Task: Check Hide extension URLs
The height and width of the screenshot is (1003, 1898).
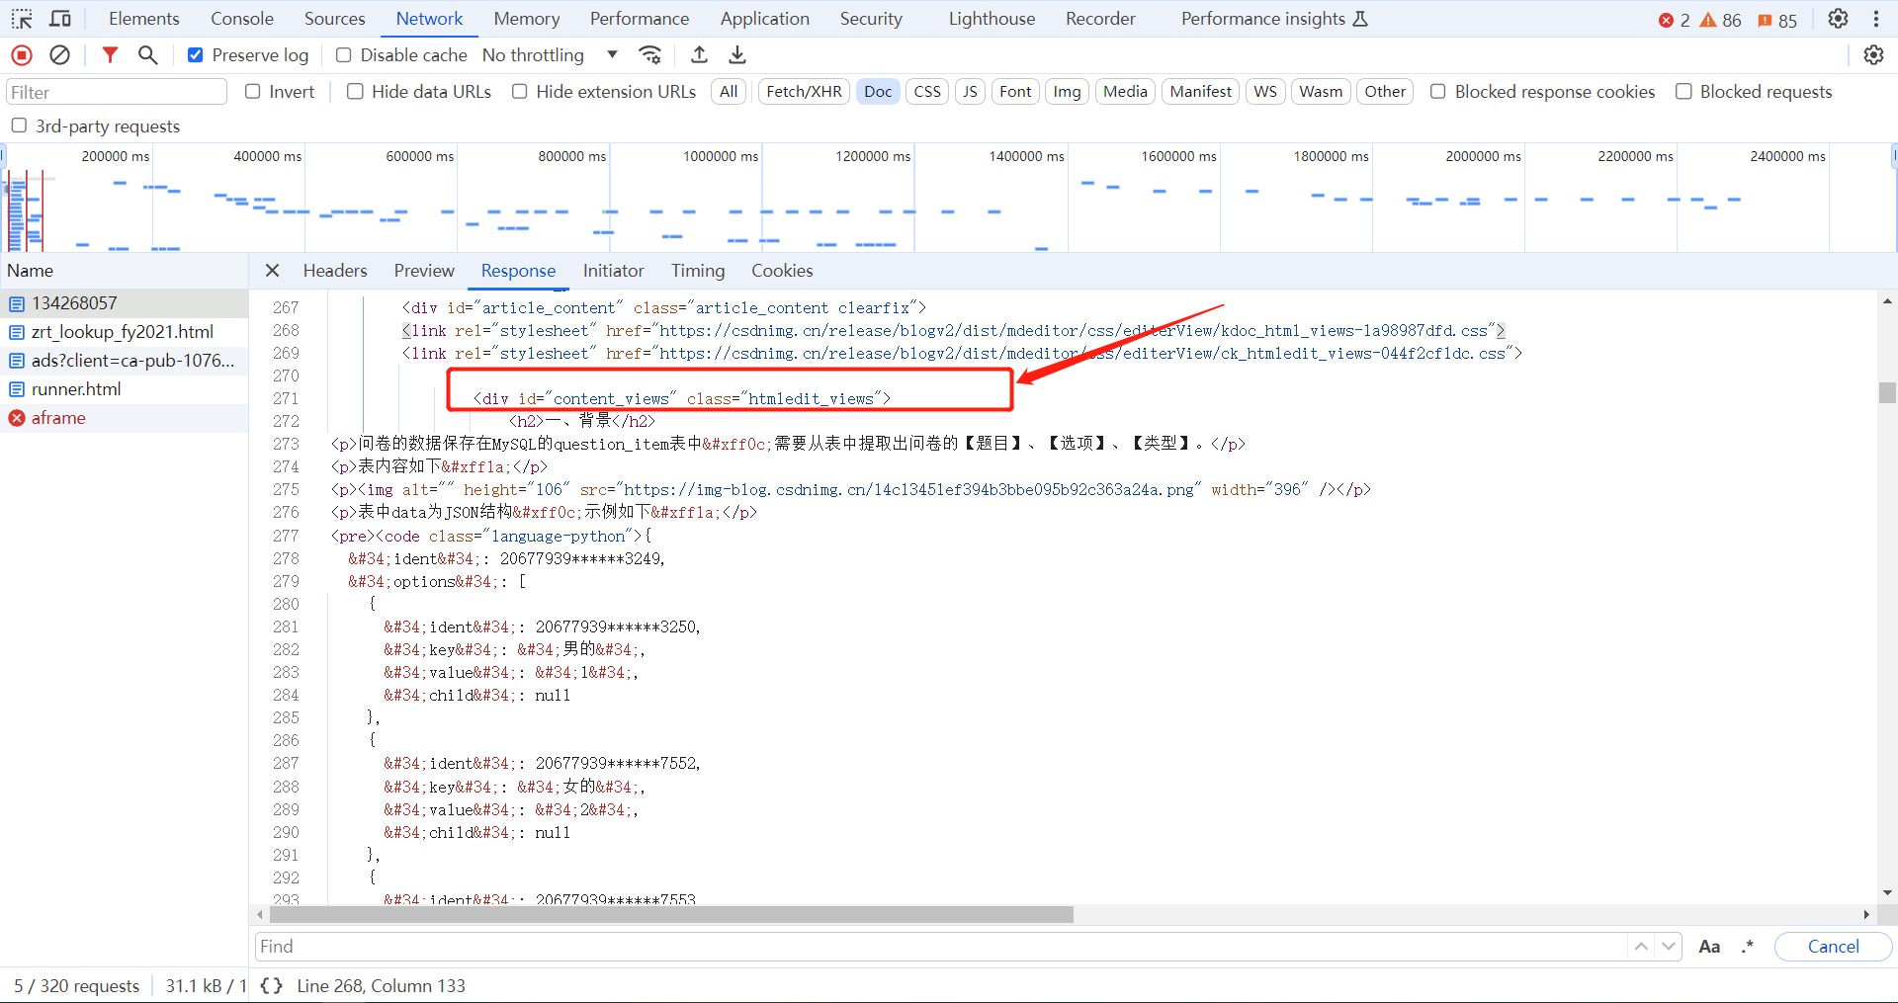Action: [520, 92]
